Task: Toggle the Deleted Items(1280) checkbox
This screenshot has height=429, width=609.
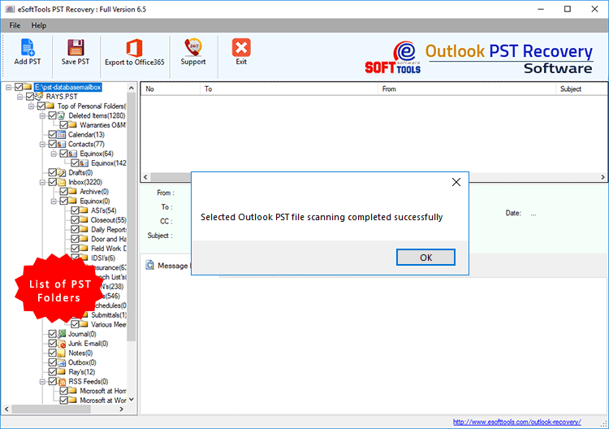Action: coord(53,116)
